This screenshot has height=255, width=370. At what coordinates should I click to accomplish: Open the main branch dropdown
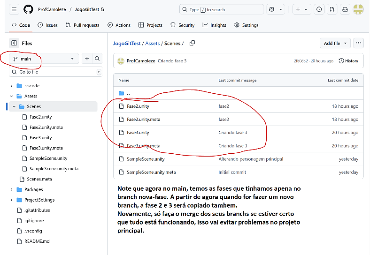pos(43,59)
